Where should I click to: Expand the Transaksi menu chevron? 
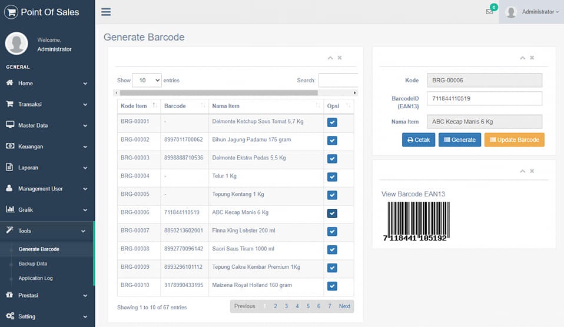(85, 105)
